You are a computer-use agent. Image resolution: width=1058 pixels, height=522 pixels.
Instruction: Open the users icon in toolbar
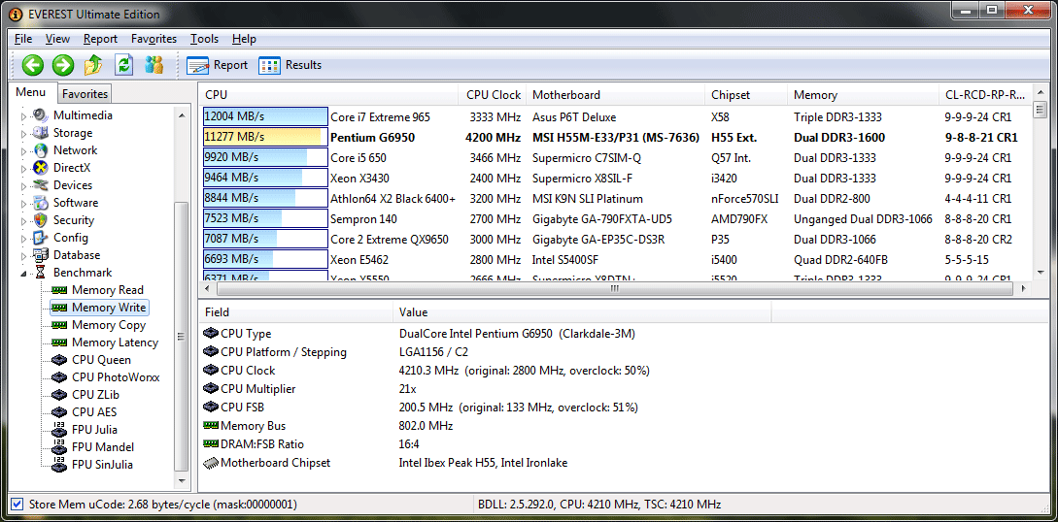point(154,65)
